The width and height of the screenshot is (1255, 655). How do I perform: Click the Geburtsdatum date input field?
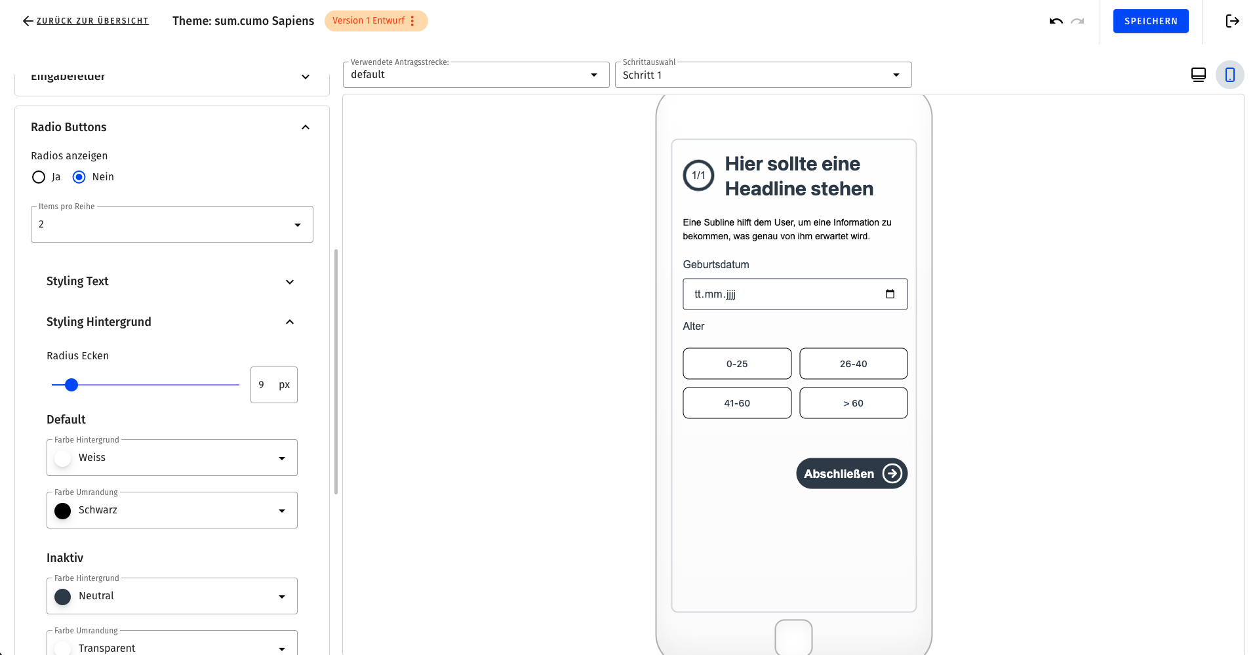pyautogui.click(x=795, y=294)
